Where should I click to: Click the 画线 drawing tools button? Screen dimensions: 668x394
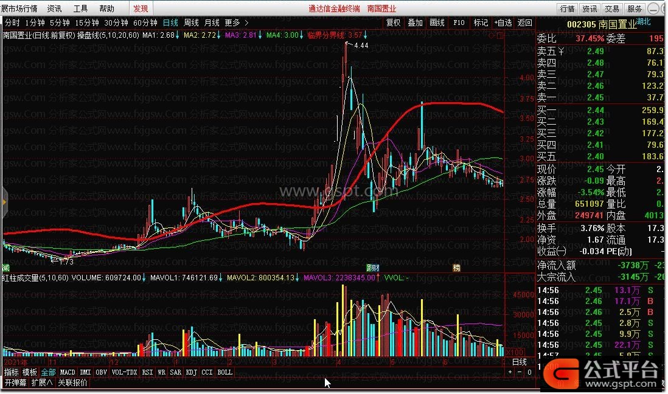click(437, 22)
